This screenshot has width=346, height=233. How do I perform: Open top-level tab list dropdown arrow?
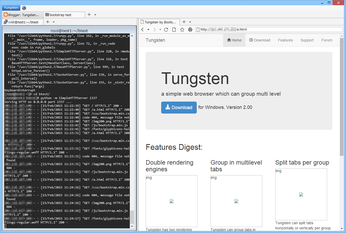tap(95, 15)
